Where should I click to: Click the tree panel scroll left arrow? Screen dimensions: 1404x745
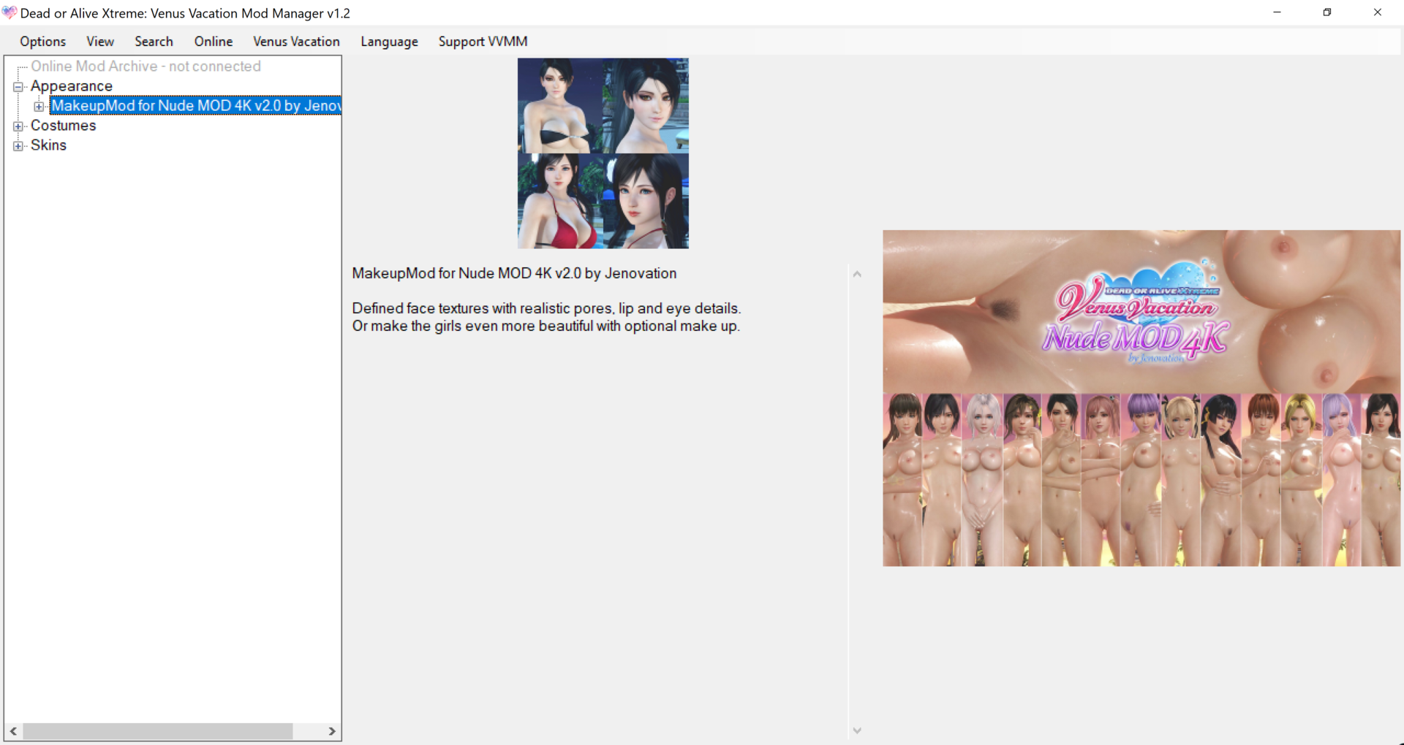[x=13, y=731]
